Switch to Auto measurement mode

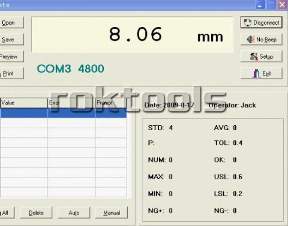(74, 213)
